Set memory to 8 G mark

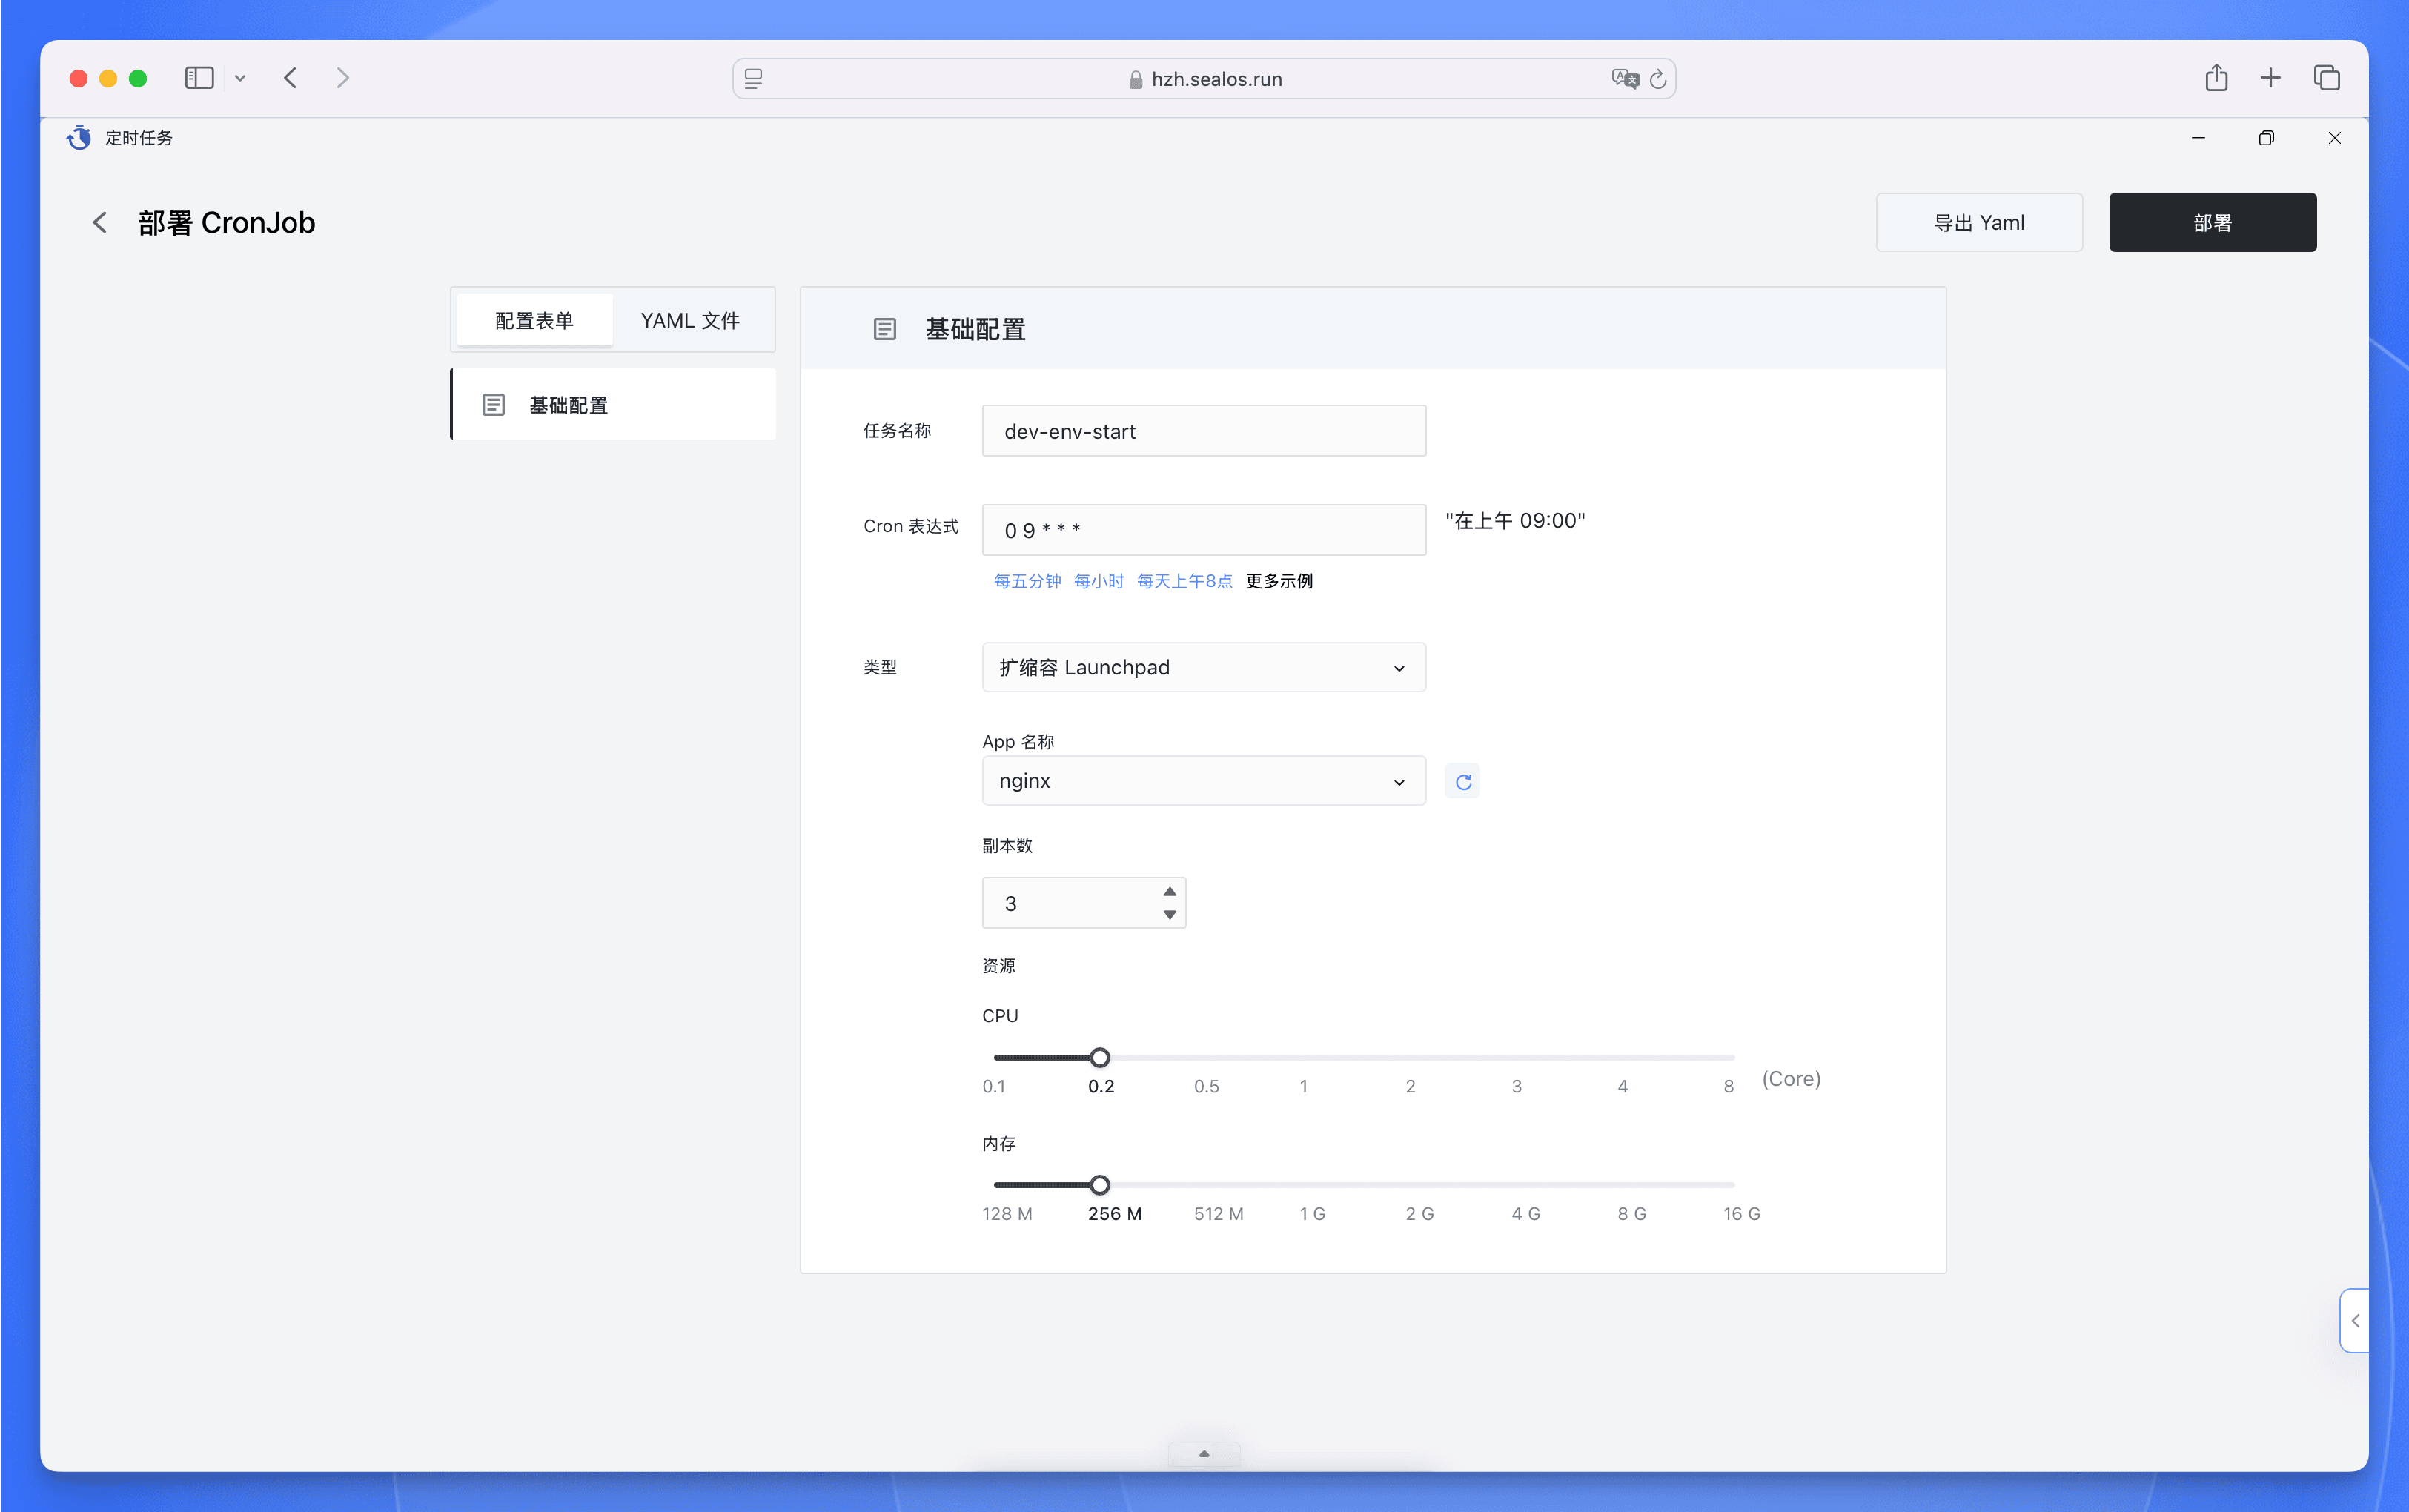coord(1632,1214)
